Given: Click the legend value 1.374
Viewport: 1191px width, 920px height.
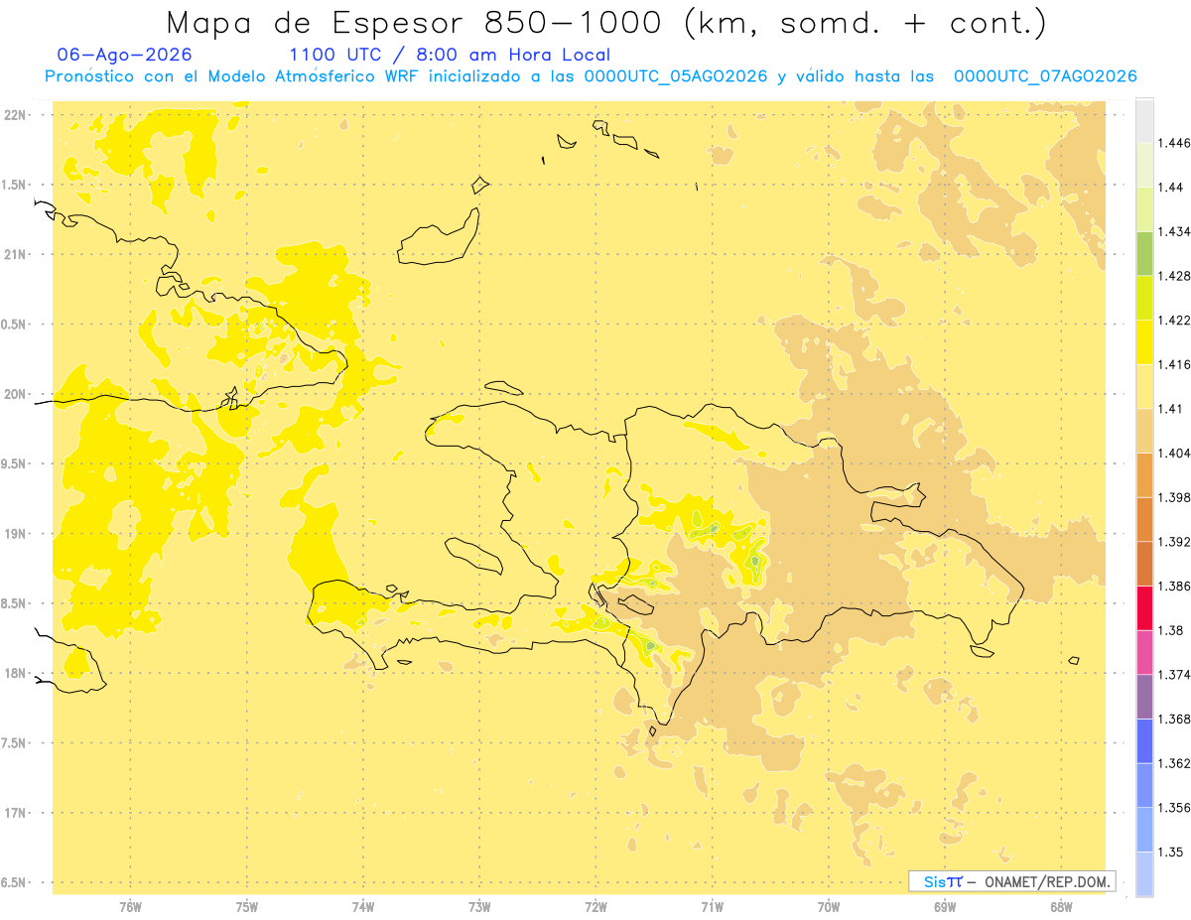Looking at the screenshot, I should pyautogui.click(x=1176, y=675).
